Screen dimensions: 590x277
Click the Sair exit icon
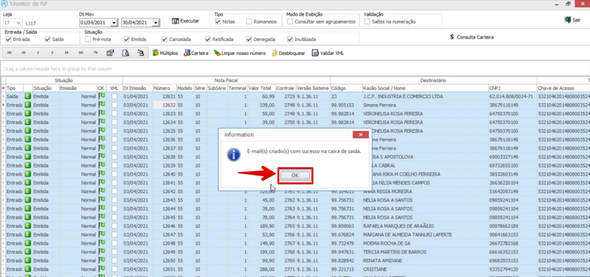click(x=567, y=20)
